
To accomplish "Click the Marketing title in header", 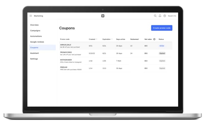I will tap(38, 16).
